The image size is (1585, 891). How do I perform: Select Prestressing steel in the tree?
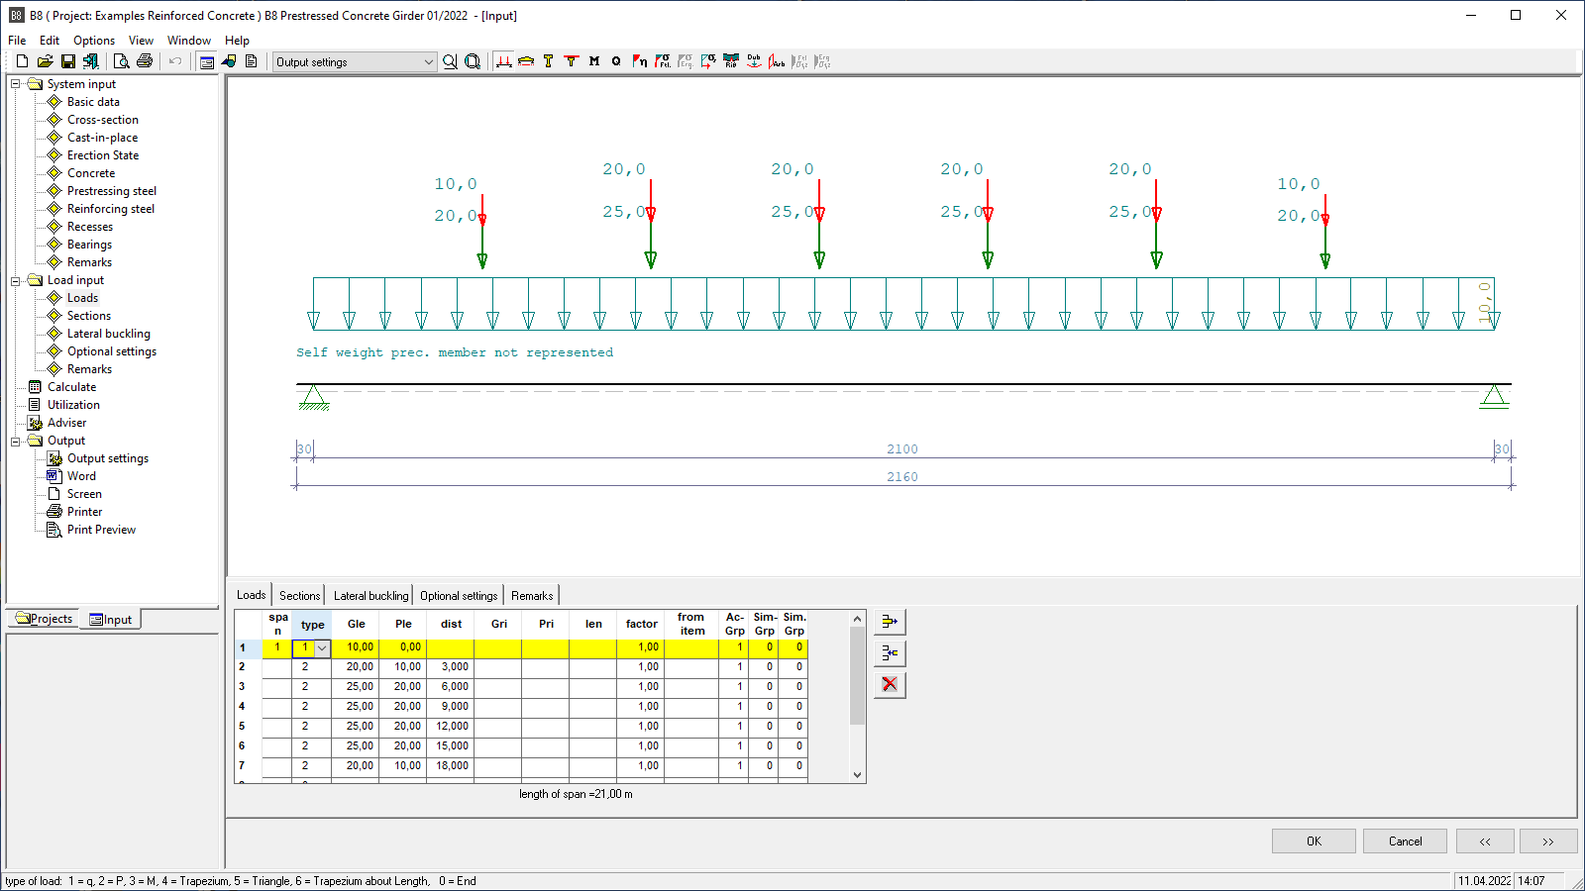tap(112, 191)
